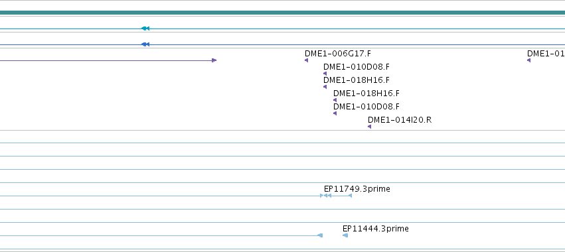Click the cyan double-arrowhead marker on teal line

145,29
